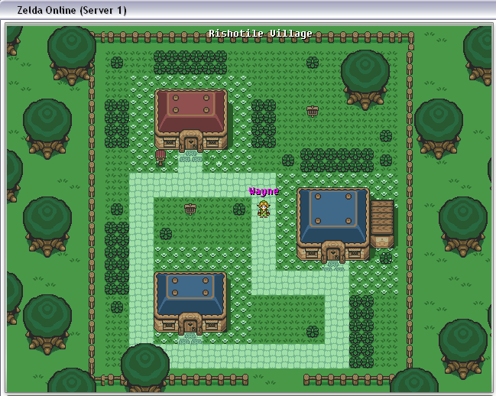Click the red mailbox beside the red-roofed house
Screen dimensions: 496x396
[x=160, y=157]
